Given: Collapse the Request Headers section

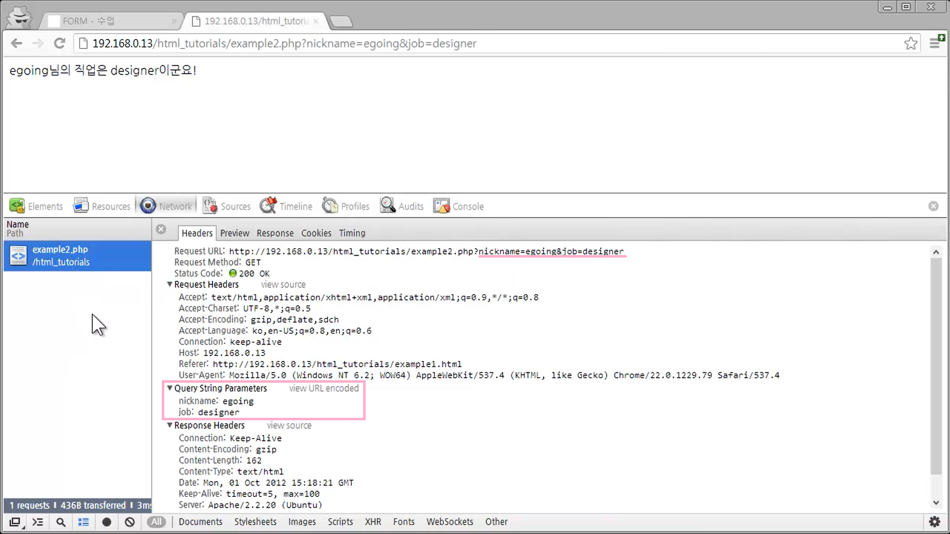Looking at the screenshot, I should [x=170, y=284].
